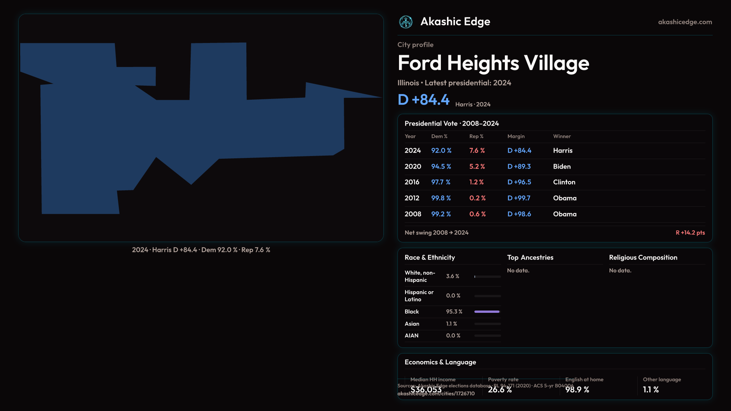Click the D +84.4 headline margin
This screenshot has height=411, width=731.
pyautogui.click(x=423, y=100)
